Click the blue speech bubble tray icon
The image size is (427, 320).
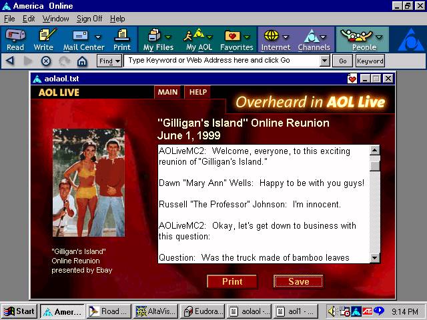point(379,311)
